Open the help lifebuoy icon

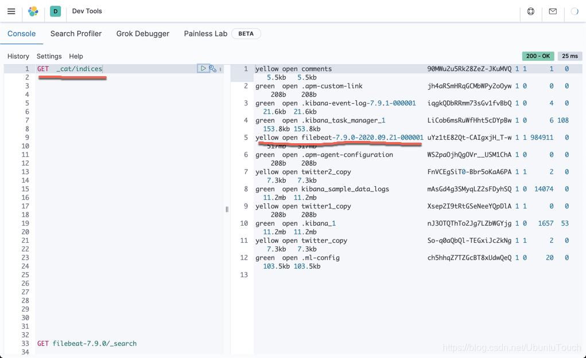(531, 11)
